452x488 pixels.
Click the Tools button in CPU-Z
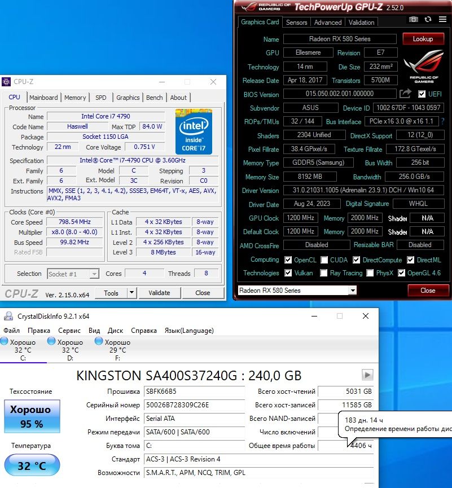point(111,293)
